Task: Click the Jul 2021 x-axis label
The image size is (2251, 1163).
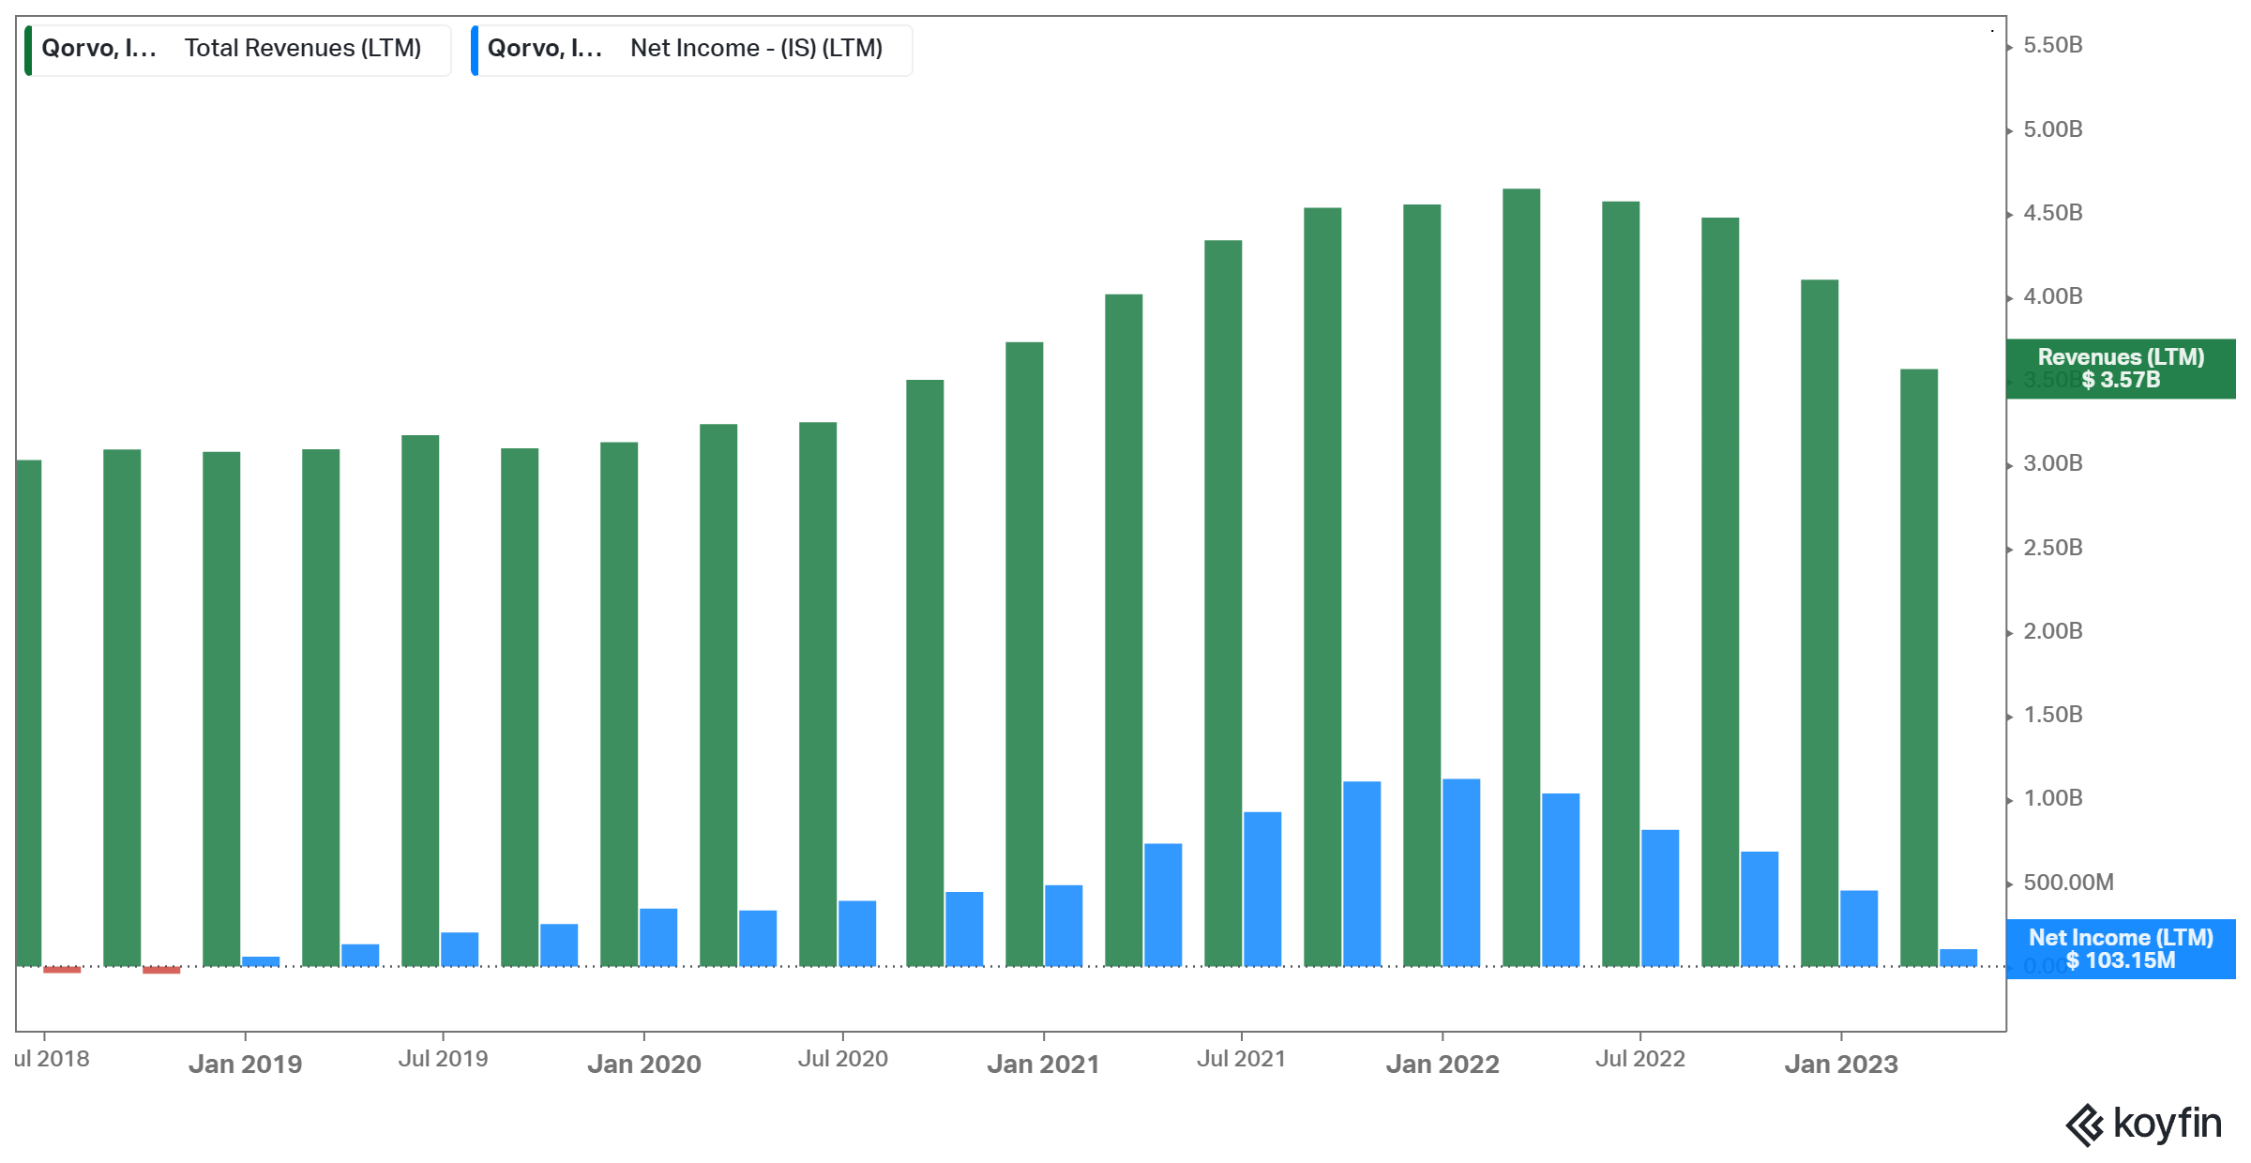Action: (1241, 1059)
